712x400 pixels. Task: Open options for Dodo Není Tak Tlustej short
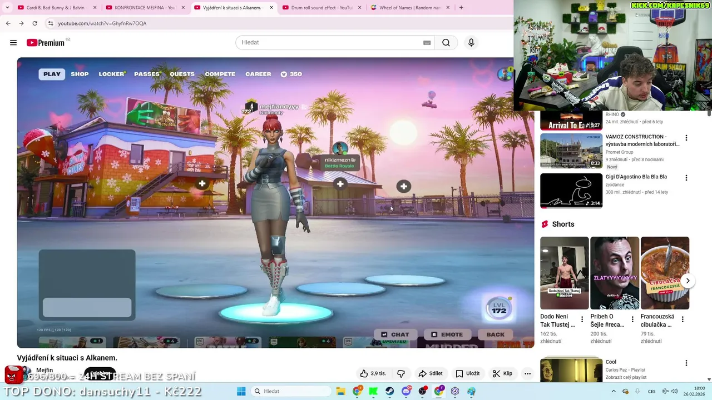[x=582, y=319]
